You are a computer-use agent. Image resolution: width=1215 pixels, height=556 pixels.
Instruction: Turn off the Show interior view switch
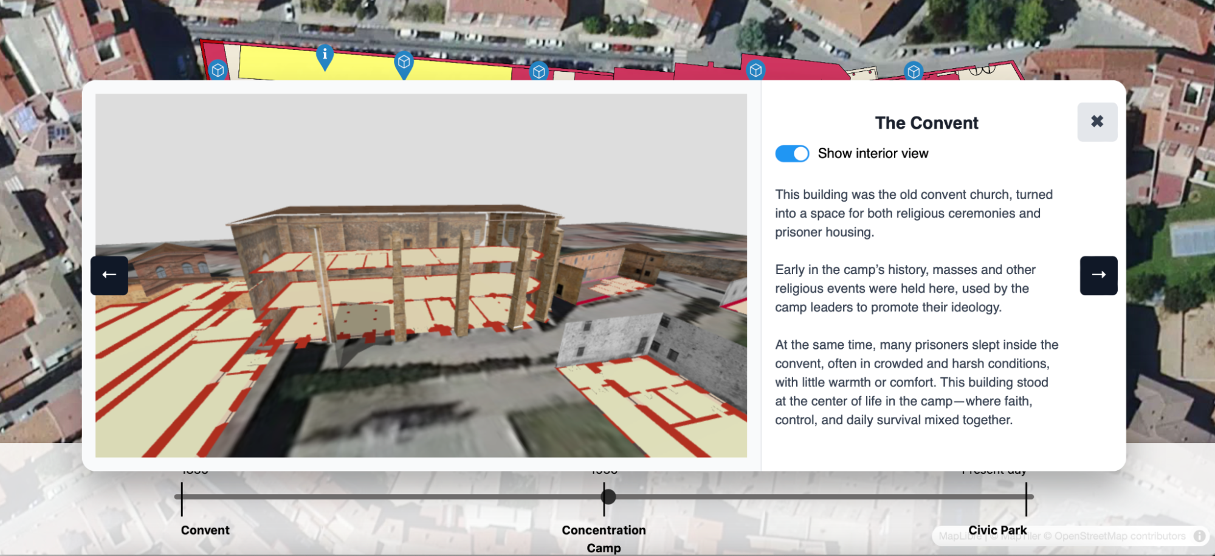(x=792, y=154)
